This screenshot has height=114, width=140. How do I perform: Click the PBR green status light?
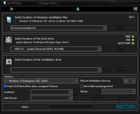pos(133,40)
